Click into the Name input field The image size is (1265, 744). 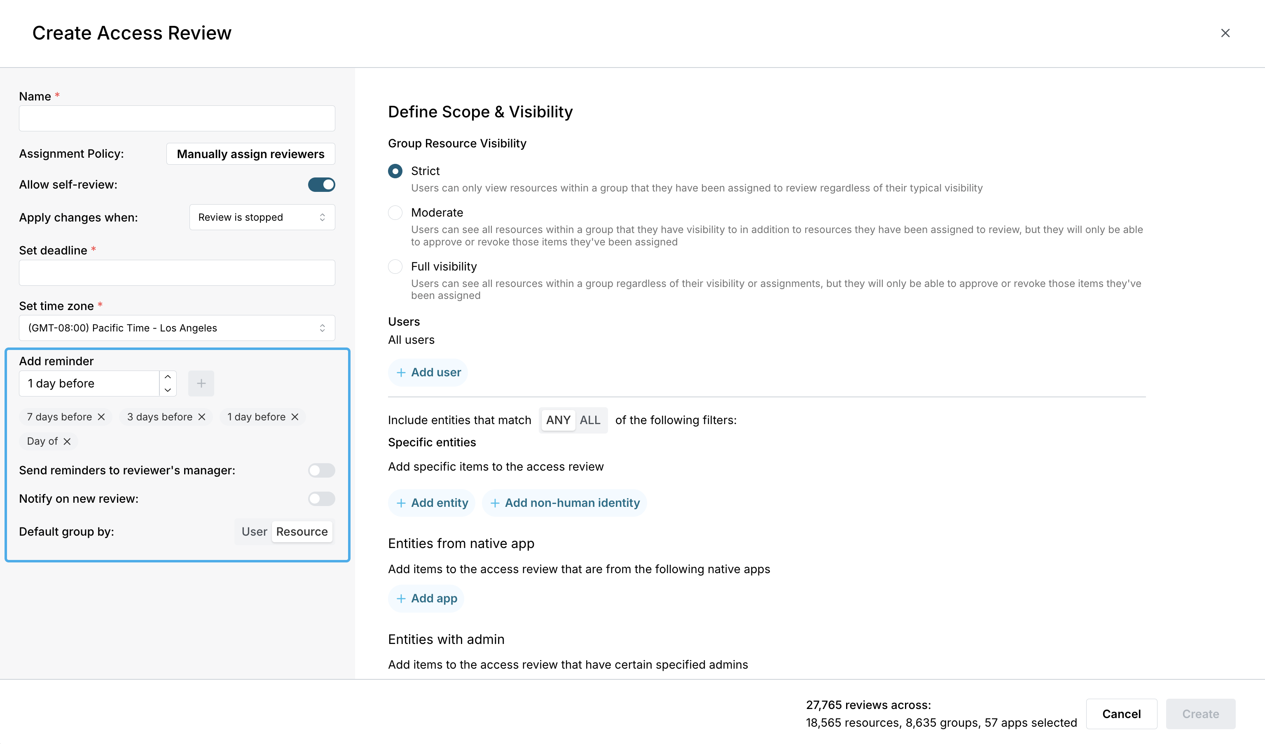click(177, 119)
